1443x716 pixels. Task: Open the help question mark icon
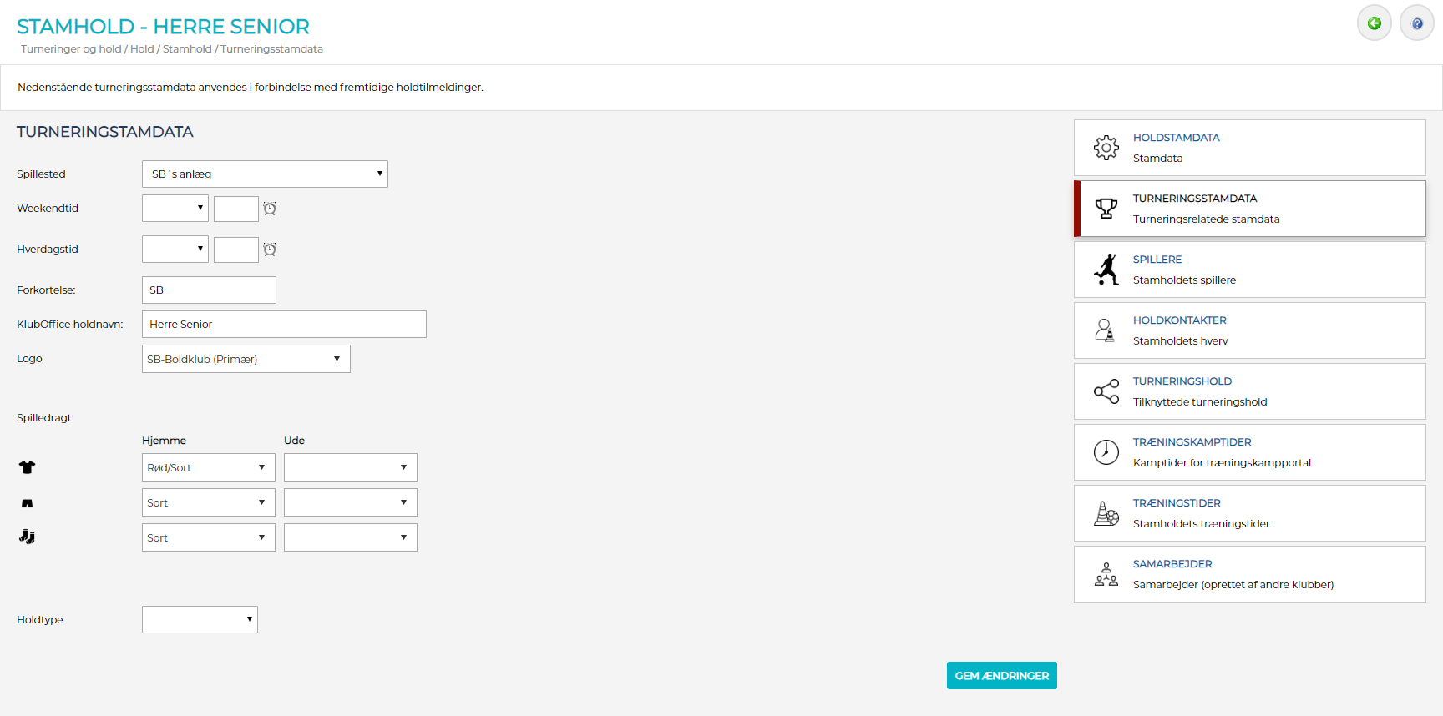pyautogui.click(x=1416, y=23)
